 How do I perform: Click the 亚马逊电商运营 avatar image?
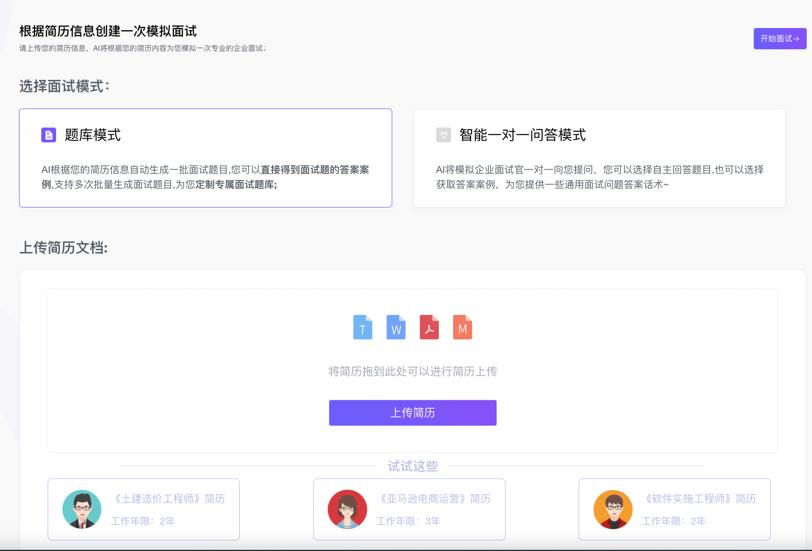click(348, 509)
